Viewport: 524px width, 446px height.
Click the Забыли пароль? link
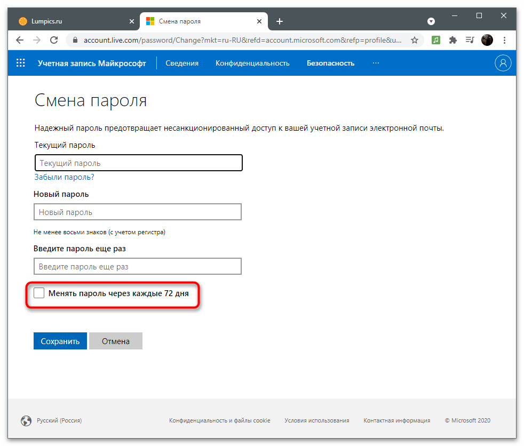click(x=64, y=177)
